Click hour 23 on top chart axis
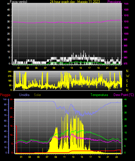135x161 pixels. click(x=116, y=68)
